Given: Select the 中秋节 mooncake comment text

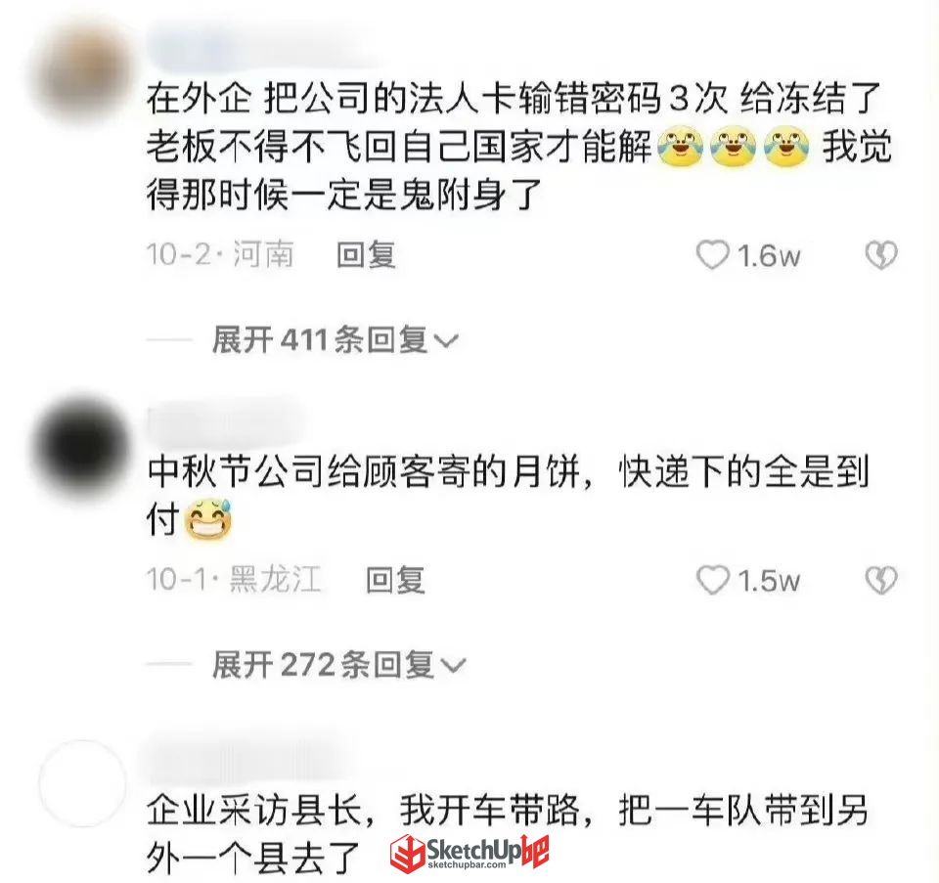Looking at the screenshot, I should (508, 497).
